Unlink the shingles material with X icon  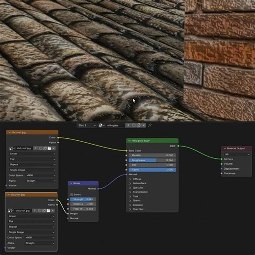click(x=144, y=126)
